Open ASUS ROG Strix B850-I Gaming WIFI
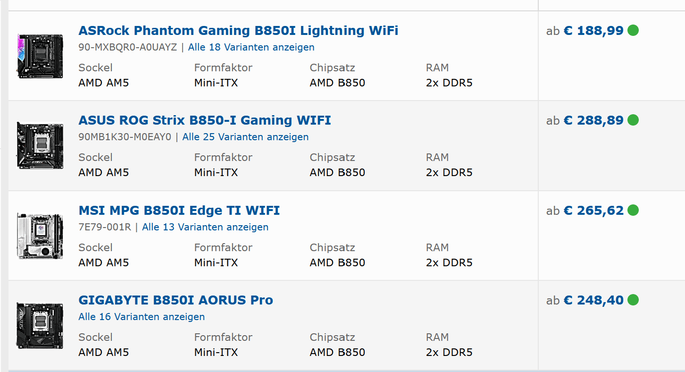Screen dimensions: 685x372 205,120
